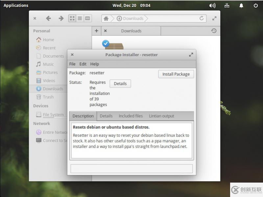This screenshot has width=263, height=197.
Task: Open the Applications menu
Action: point(16,5)
